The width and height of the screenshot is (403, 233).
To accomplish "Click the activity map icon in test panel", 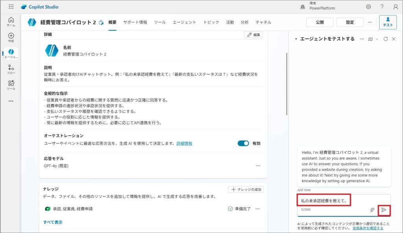I will [370, 39].
